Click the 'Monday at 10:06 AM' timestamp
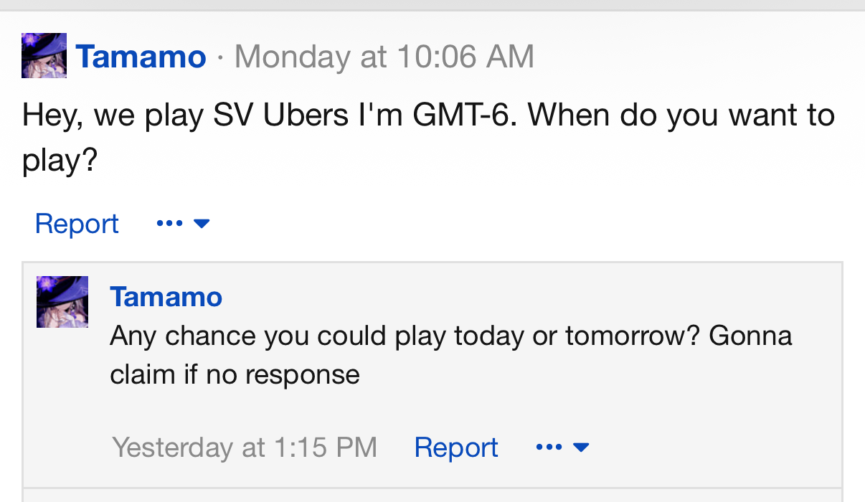Viewport: 865px width, 502px height. coord(384,56)
